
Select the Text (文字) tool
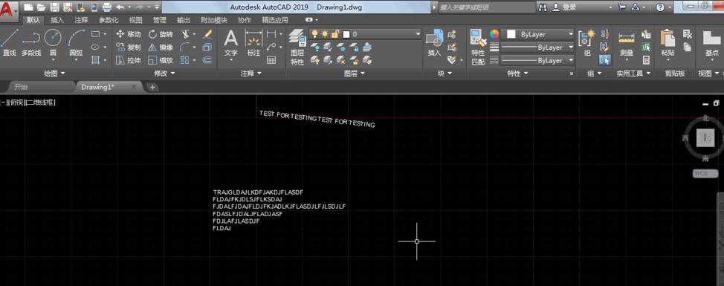click(231, 43)
